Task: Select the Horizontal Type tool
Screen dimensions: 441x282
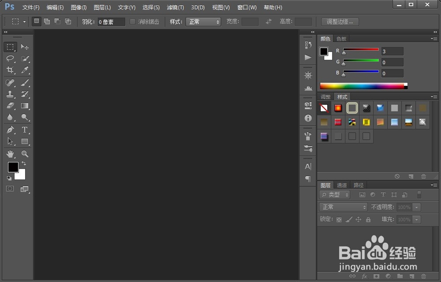Action: (25, 130)
